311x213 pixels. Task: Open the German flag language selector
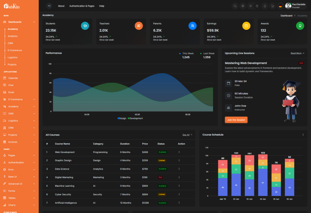coord(280,6)
